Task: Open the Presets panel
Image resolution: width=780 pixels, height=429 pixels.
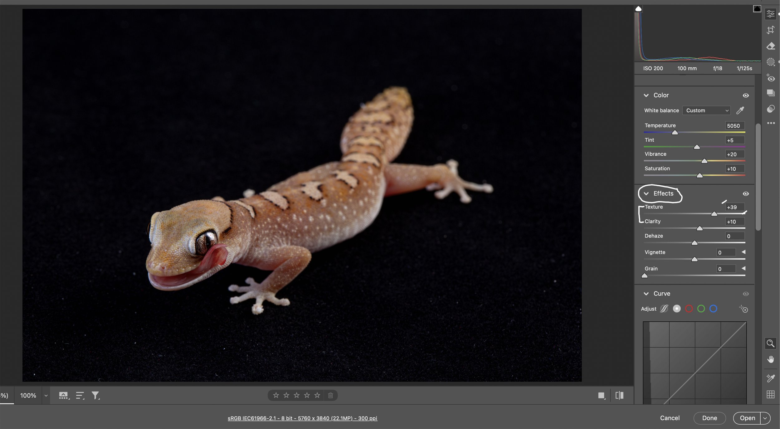Action: pos(771,93)
